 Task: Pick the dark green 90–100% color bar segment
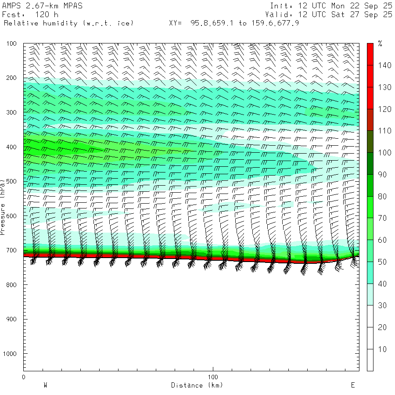pyautogui.click(x=370, y=164)
